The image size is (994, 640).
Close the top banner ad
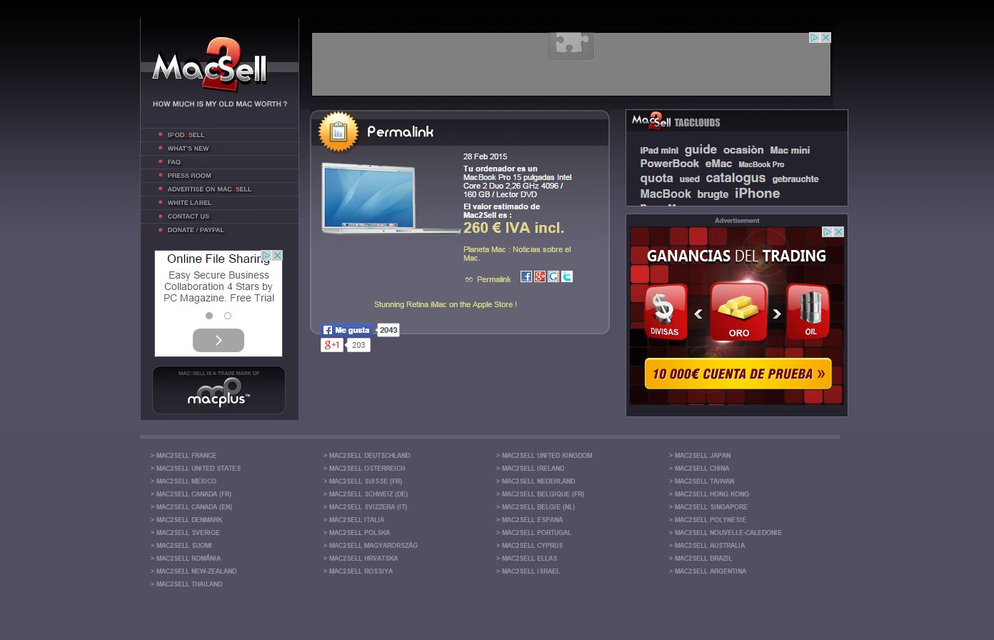click(825, 38)
